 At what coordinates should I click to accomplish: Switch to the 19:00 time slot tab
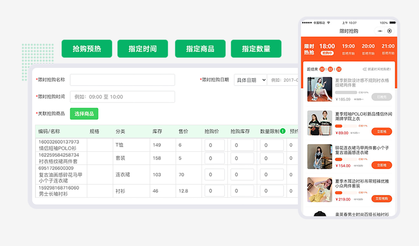348,49
